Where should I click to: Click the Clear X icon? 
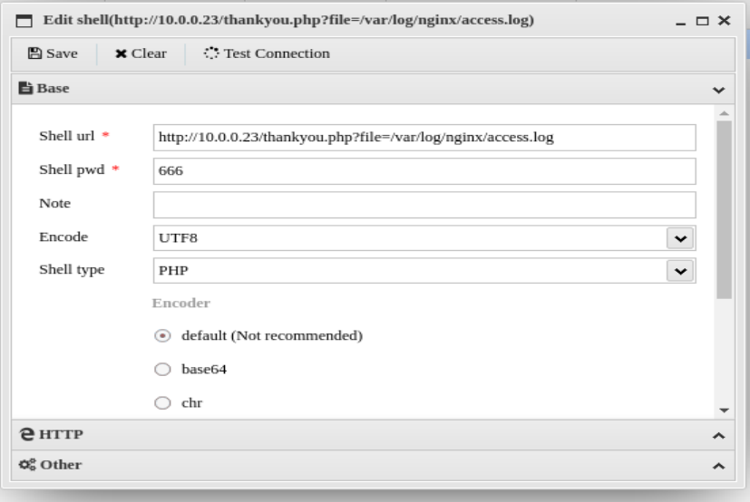[121, 53]
